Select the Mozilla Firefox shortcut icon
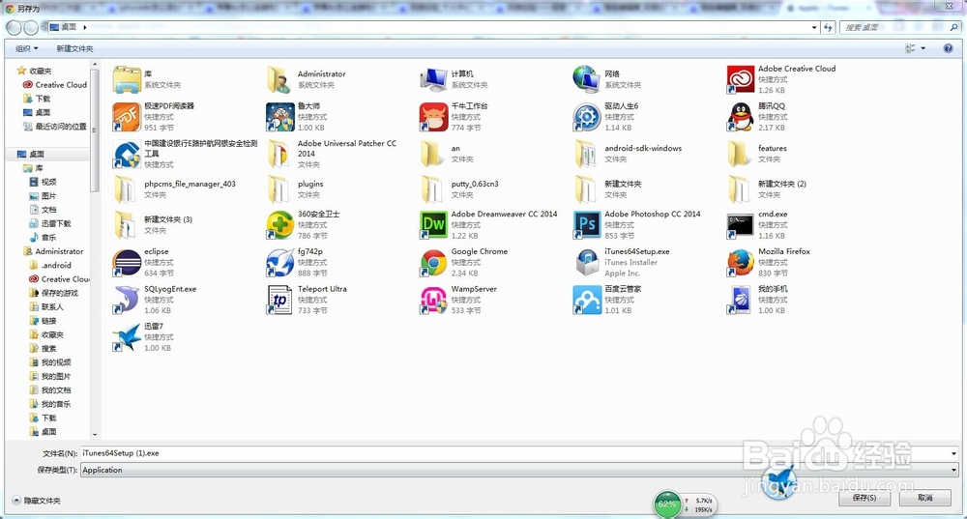The height and width of the screenshot is (519, 967). point(741,262)
